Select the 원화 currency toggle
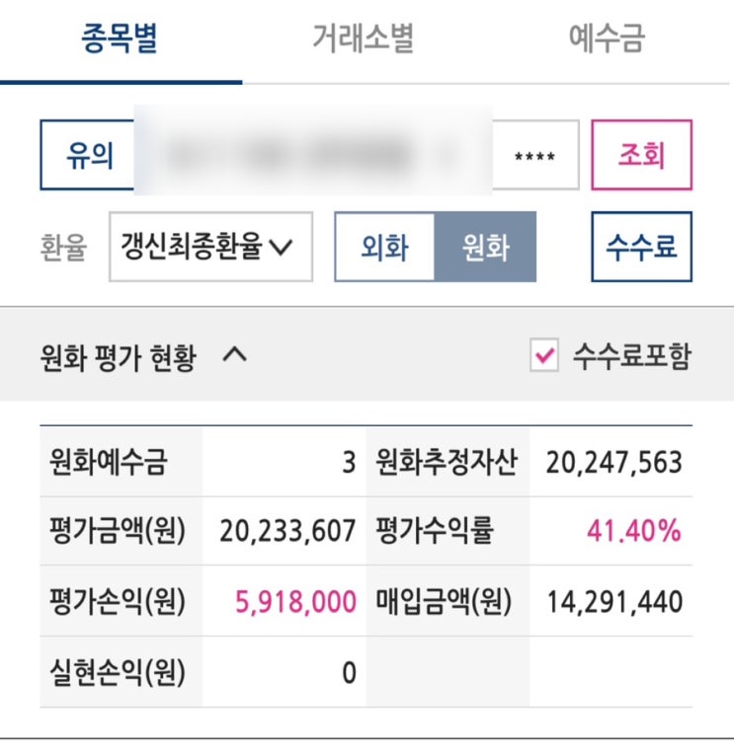This screenshot has height=754, width=734. pos(485,247)
